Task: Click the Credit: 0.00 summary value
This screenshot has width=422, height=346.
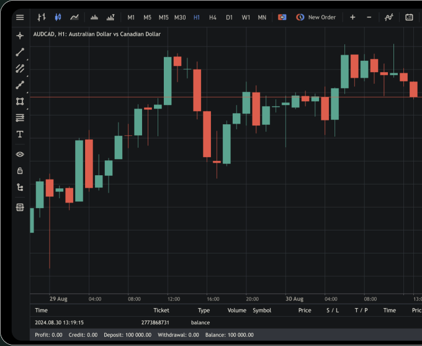Action: 83,335
